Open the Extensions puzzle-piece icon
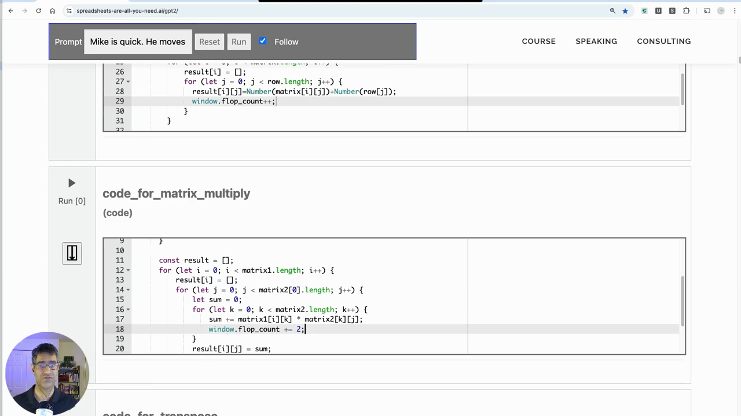 pos(686,10)
